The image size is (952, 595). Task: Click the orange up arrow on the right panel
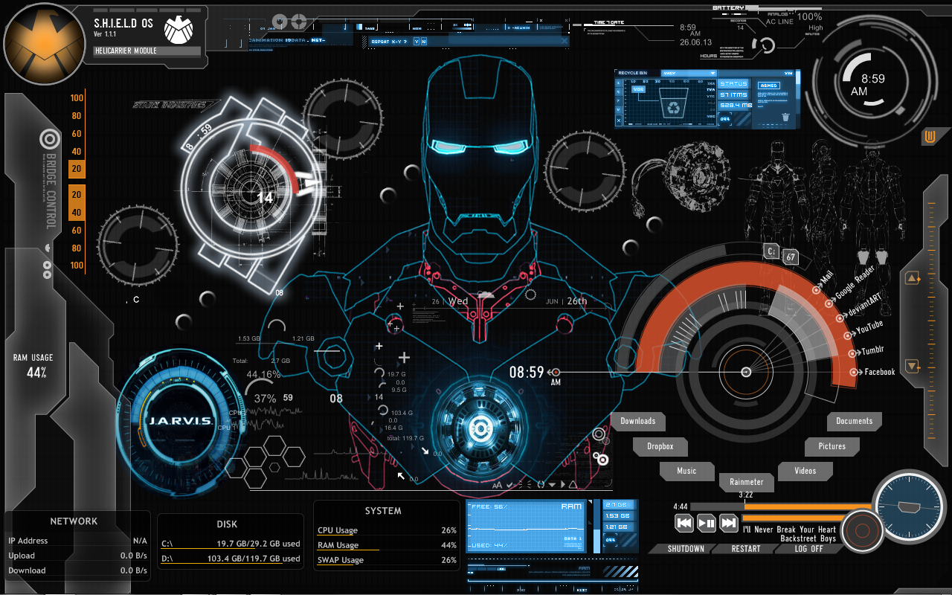coord(912,279)
